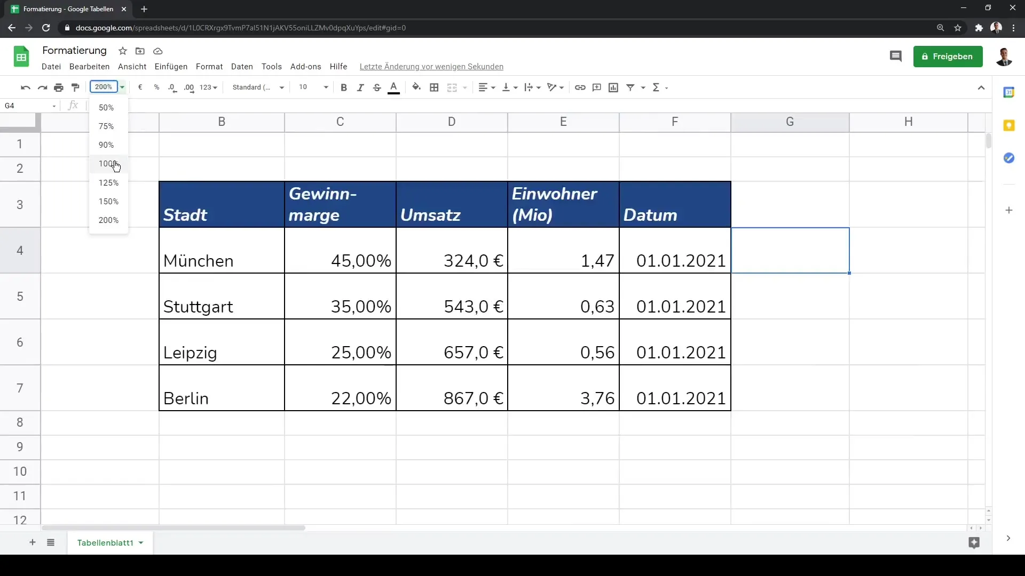Select 150% zoom level
Screen dimensions: 1025x576
coord(108,202)
